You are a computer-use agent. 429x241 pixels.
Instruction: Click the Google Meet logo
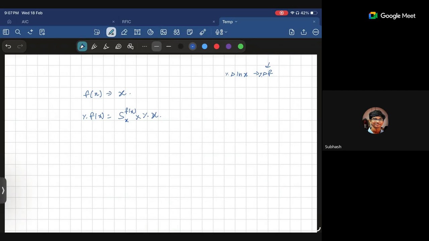392,16
